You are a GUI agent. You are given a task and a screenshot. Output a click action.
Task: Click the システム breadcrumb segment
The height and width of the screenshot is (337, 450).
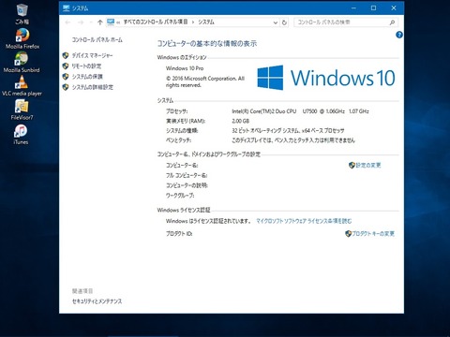(x=206, y=22)
